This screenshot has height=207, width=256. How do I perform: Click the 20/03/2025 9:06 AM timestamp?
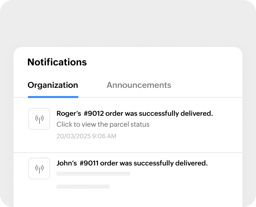point(86,136)
